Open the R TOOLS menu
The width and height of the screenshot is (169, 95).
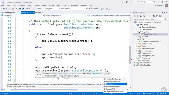point(65,5)
